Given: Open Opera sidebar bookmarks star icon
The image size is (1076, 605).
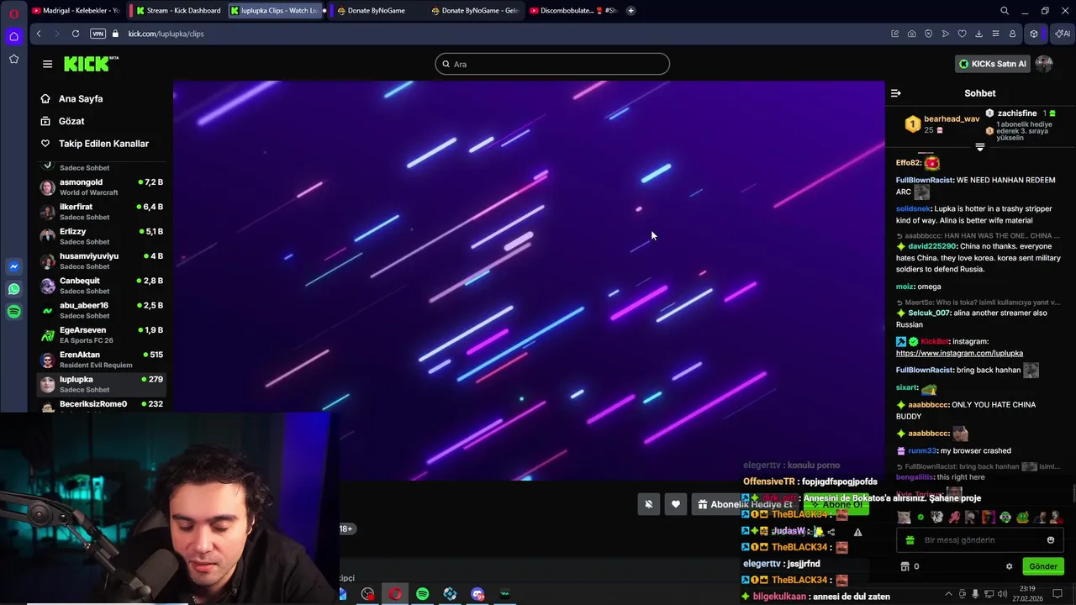Looking at the screenshot, I should [x=13, y=59].
